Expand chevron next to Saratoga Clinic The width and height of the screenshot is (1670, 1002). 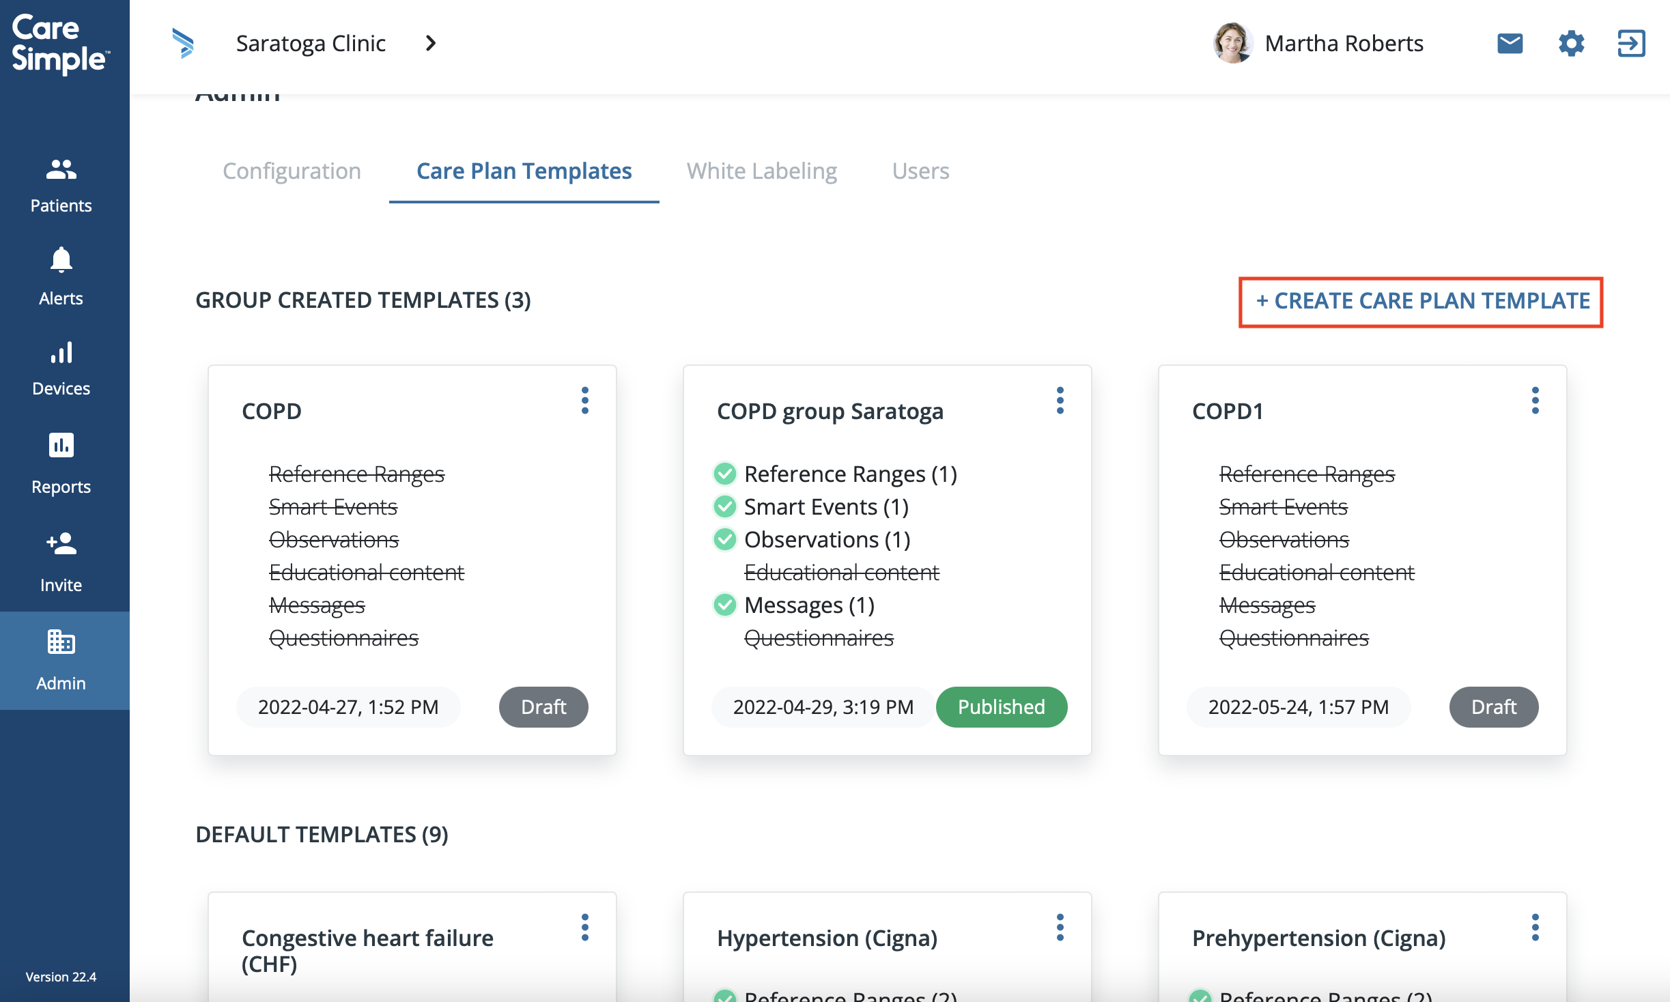tap(430, 44)
